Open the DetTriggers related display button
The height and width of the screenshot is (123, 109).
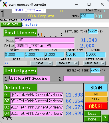[20, 71]
